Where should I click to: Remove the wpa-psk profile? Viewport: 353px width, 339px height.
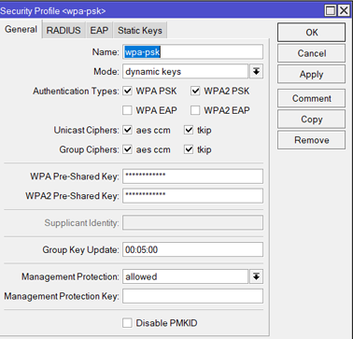click(x=311, y=140)
